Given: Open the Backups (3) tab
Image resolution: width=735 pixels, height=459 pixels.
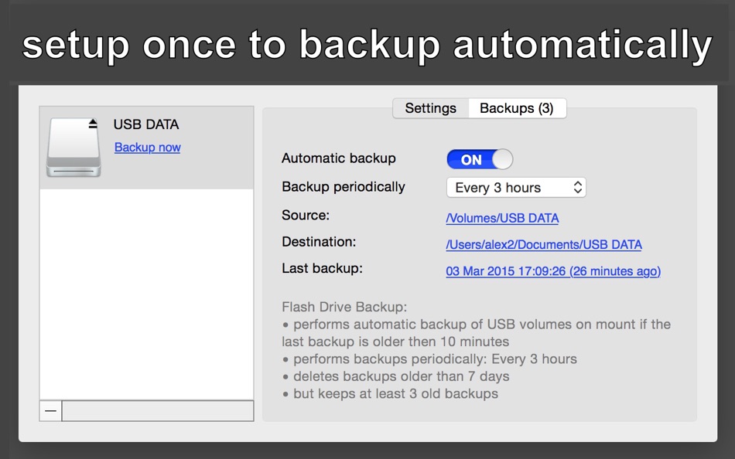Looking at the screenshot, I should point(516,108).
